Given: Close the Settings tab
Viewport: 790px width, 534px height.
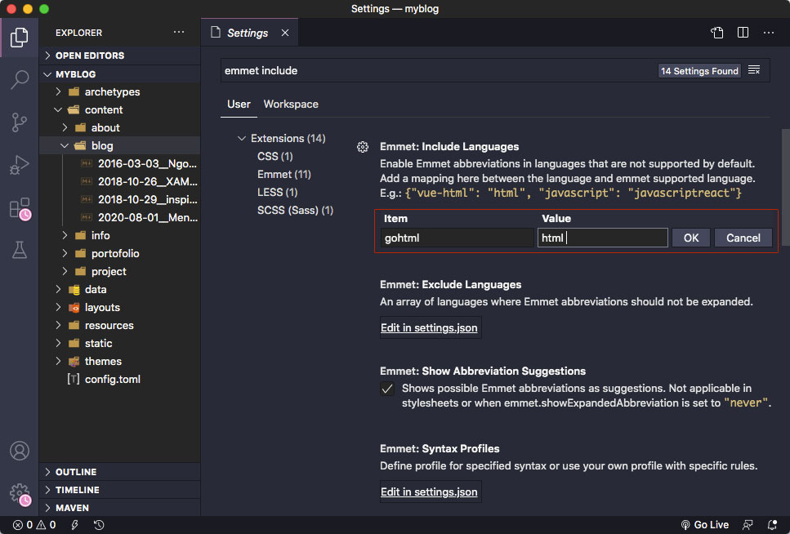Looking at the screenshot, I should tap(285, 33).
